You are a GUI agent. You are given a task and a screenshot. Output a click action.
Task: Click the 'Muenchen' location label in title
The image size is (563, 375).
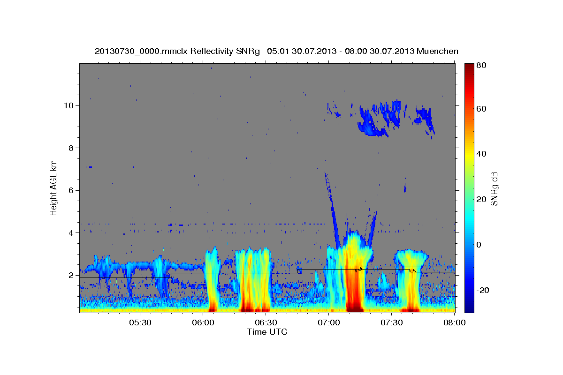437,51
